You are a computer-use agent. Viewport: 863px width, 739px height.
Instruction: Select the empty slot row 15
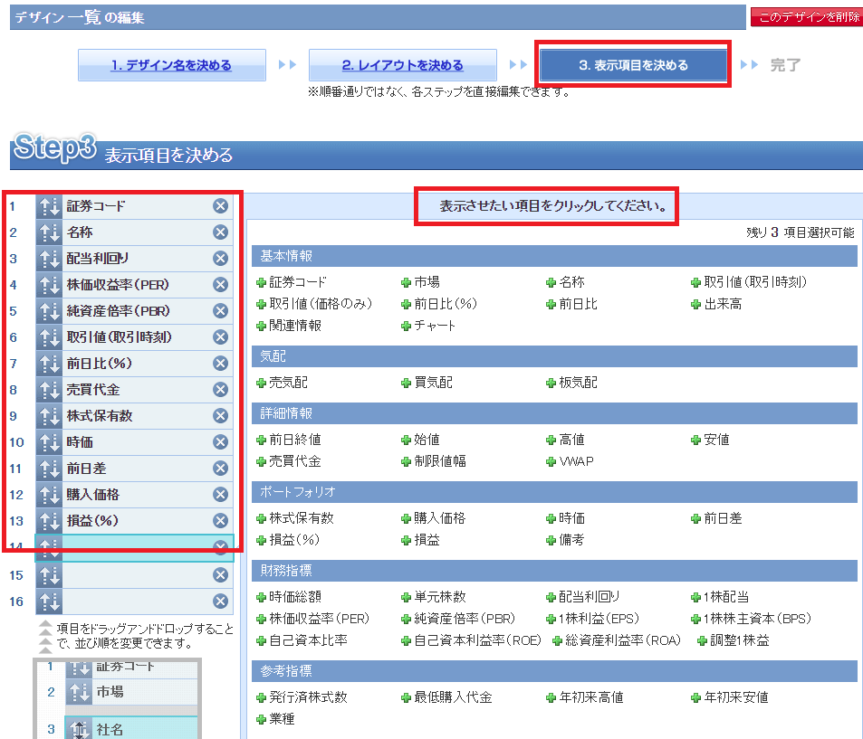136,575
